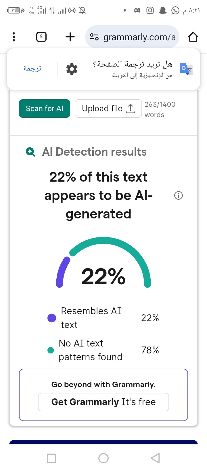Show info about AI-generated percentage
The width and height of the screenshot is (207, 472).
tap(179, 196)
